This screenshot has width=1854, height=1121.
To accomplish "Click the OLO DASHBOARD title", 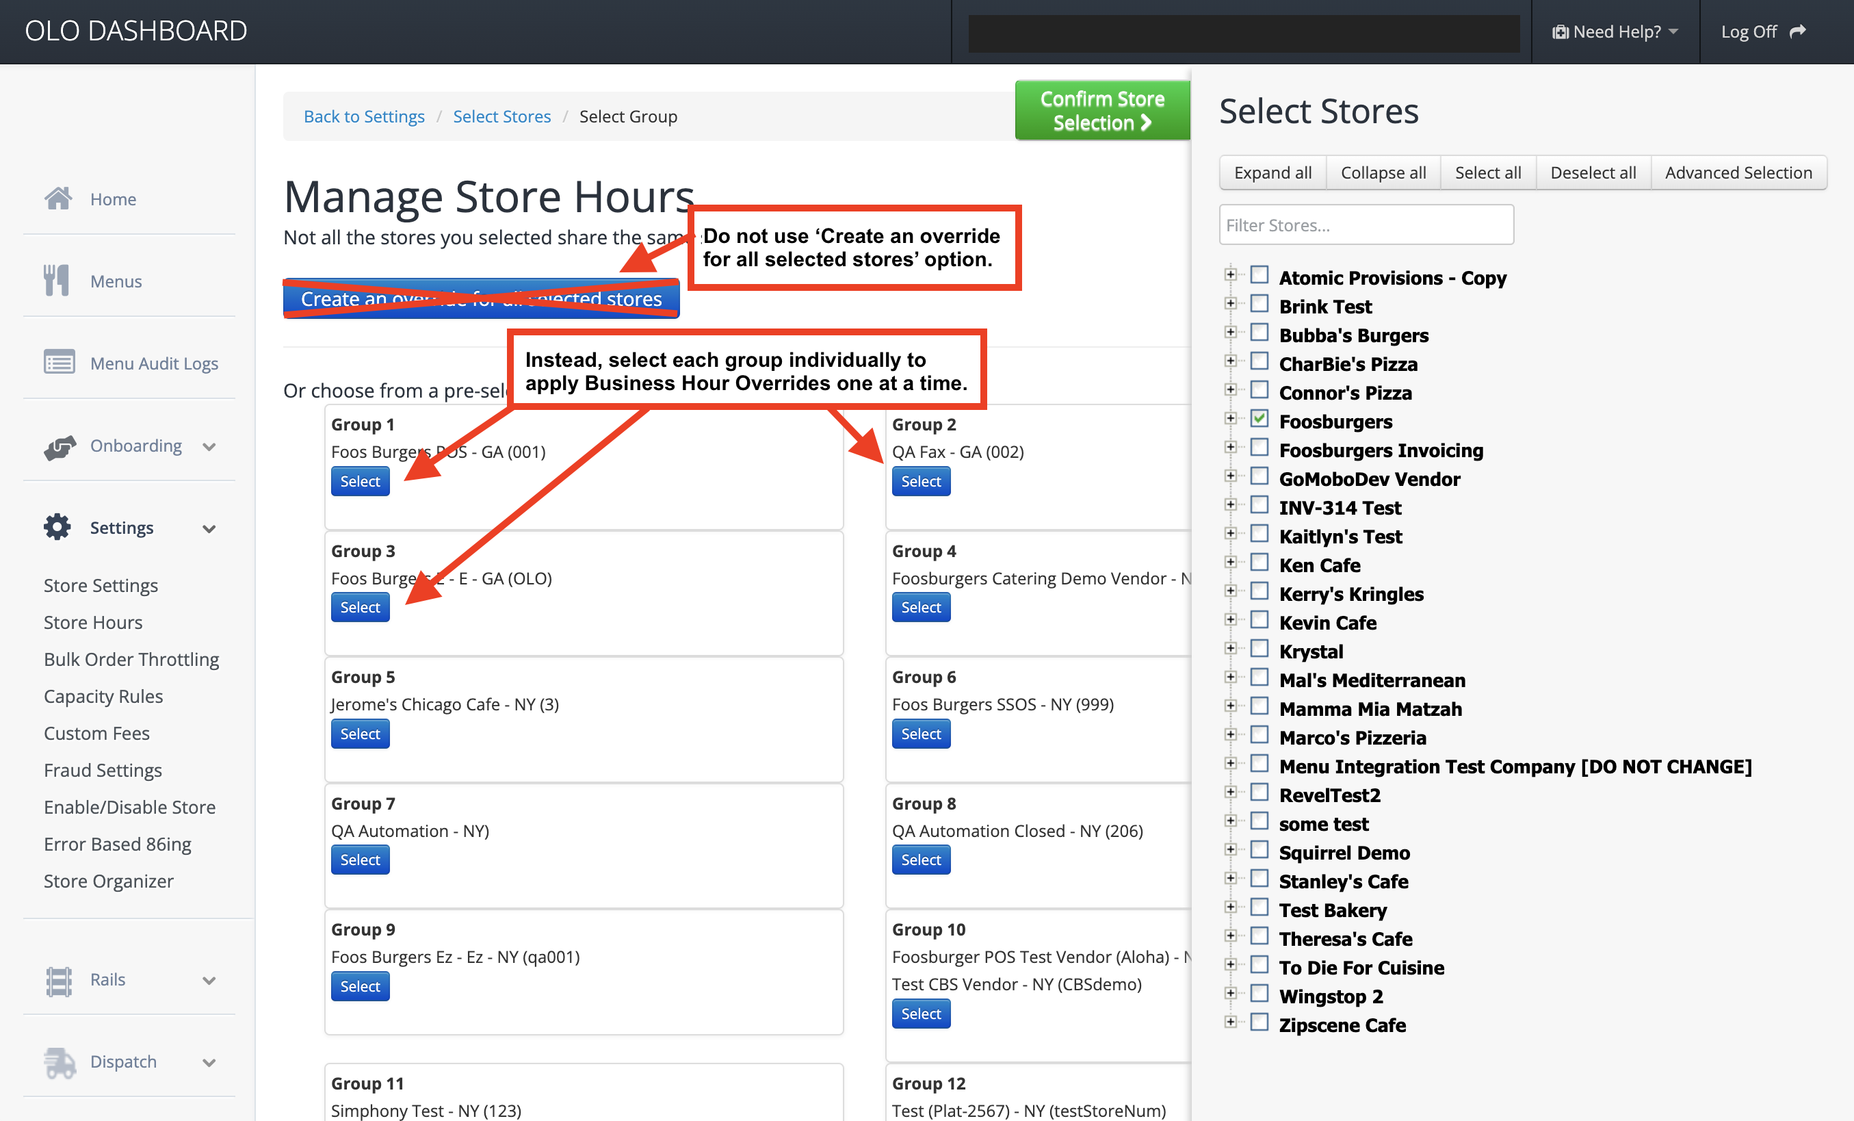I will [x=136, y=31].
